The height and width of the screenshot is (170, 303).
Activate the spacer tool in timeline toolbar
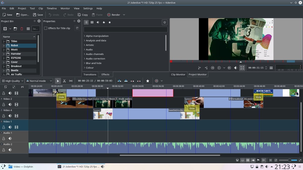point(71,81)
